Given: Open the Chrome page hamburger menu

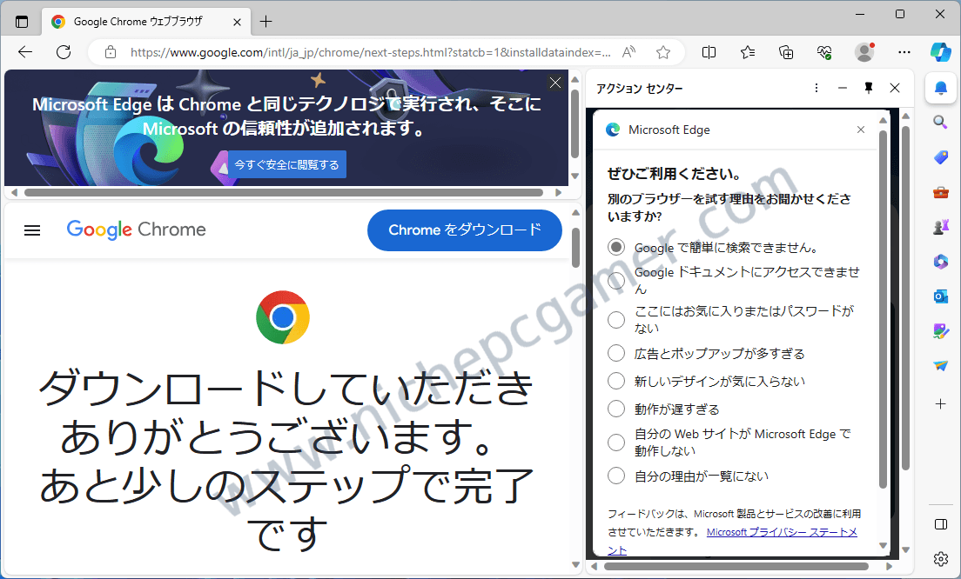Looking at the screenshot, I should coord(32,230).
